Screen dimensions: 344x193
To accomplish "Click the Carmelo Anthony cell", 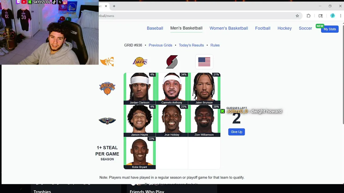I will (x=172, y=88).
